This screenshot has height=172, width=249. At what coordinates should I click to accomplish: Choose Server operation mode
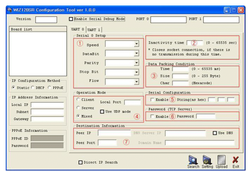click(x=78, y=108)
